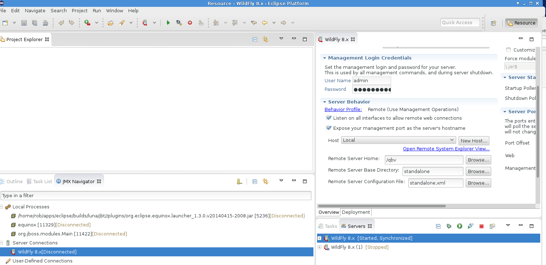Collapse all in Project Explorer
This screenshot has height=265, width=546.
tap(255, 40)
